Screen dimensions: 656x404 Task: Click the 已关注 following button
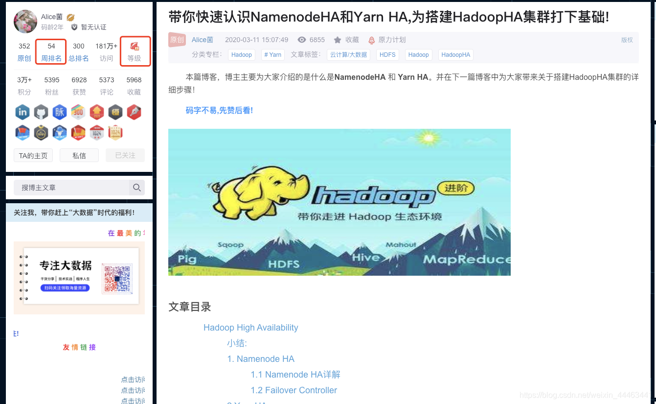[x=125, y=155]
